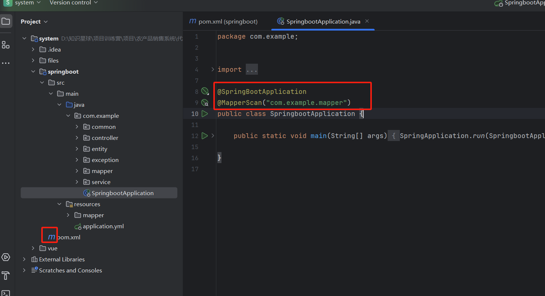Run main method from line 12 gutter
The image size is (545, 296).
coord(205,135)
